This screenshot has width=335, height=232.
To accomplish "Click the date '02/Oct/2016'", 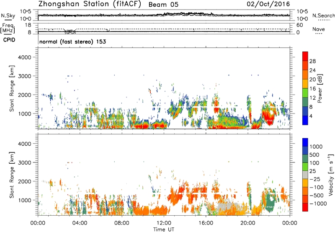I will pos(268,4).
